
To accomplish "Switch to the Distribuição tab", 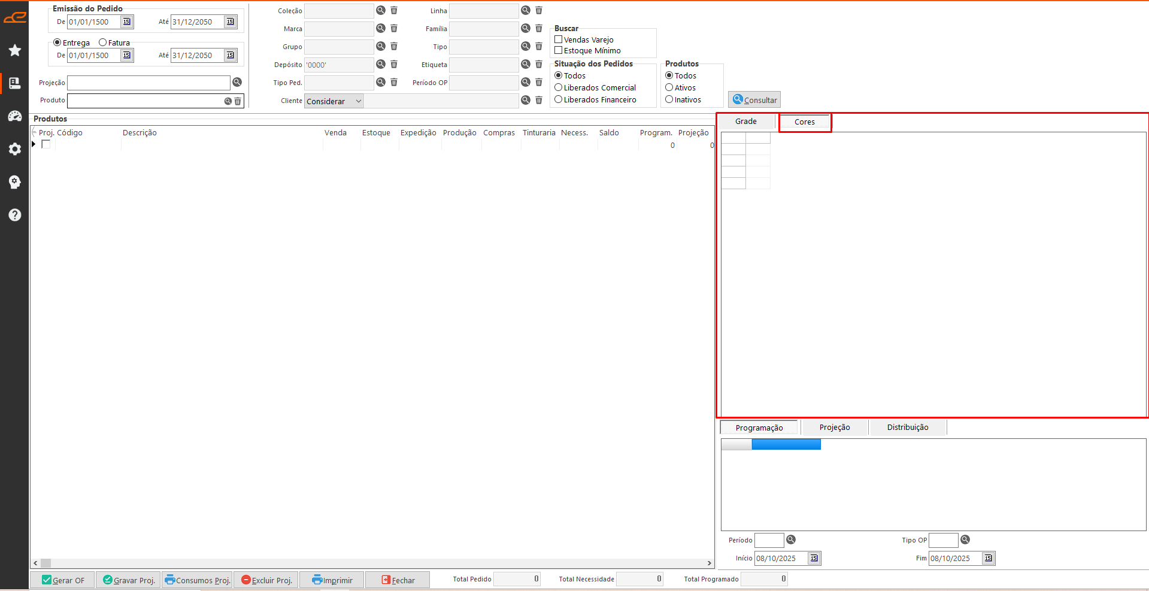I will coord(907,428).
